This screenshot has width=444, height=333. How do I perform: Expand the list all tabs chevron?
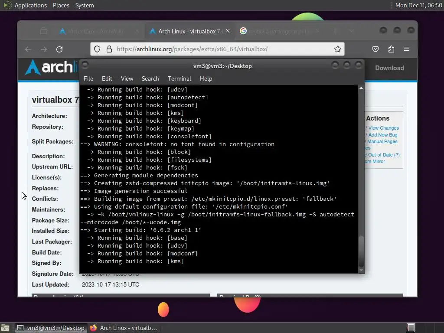pyautogui.click(x=351, y=31)
